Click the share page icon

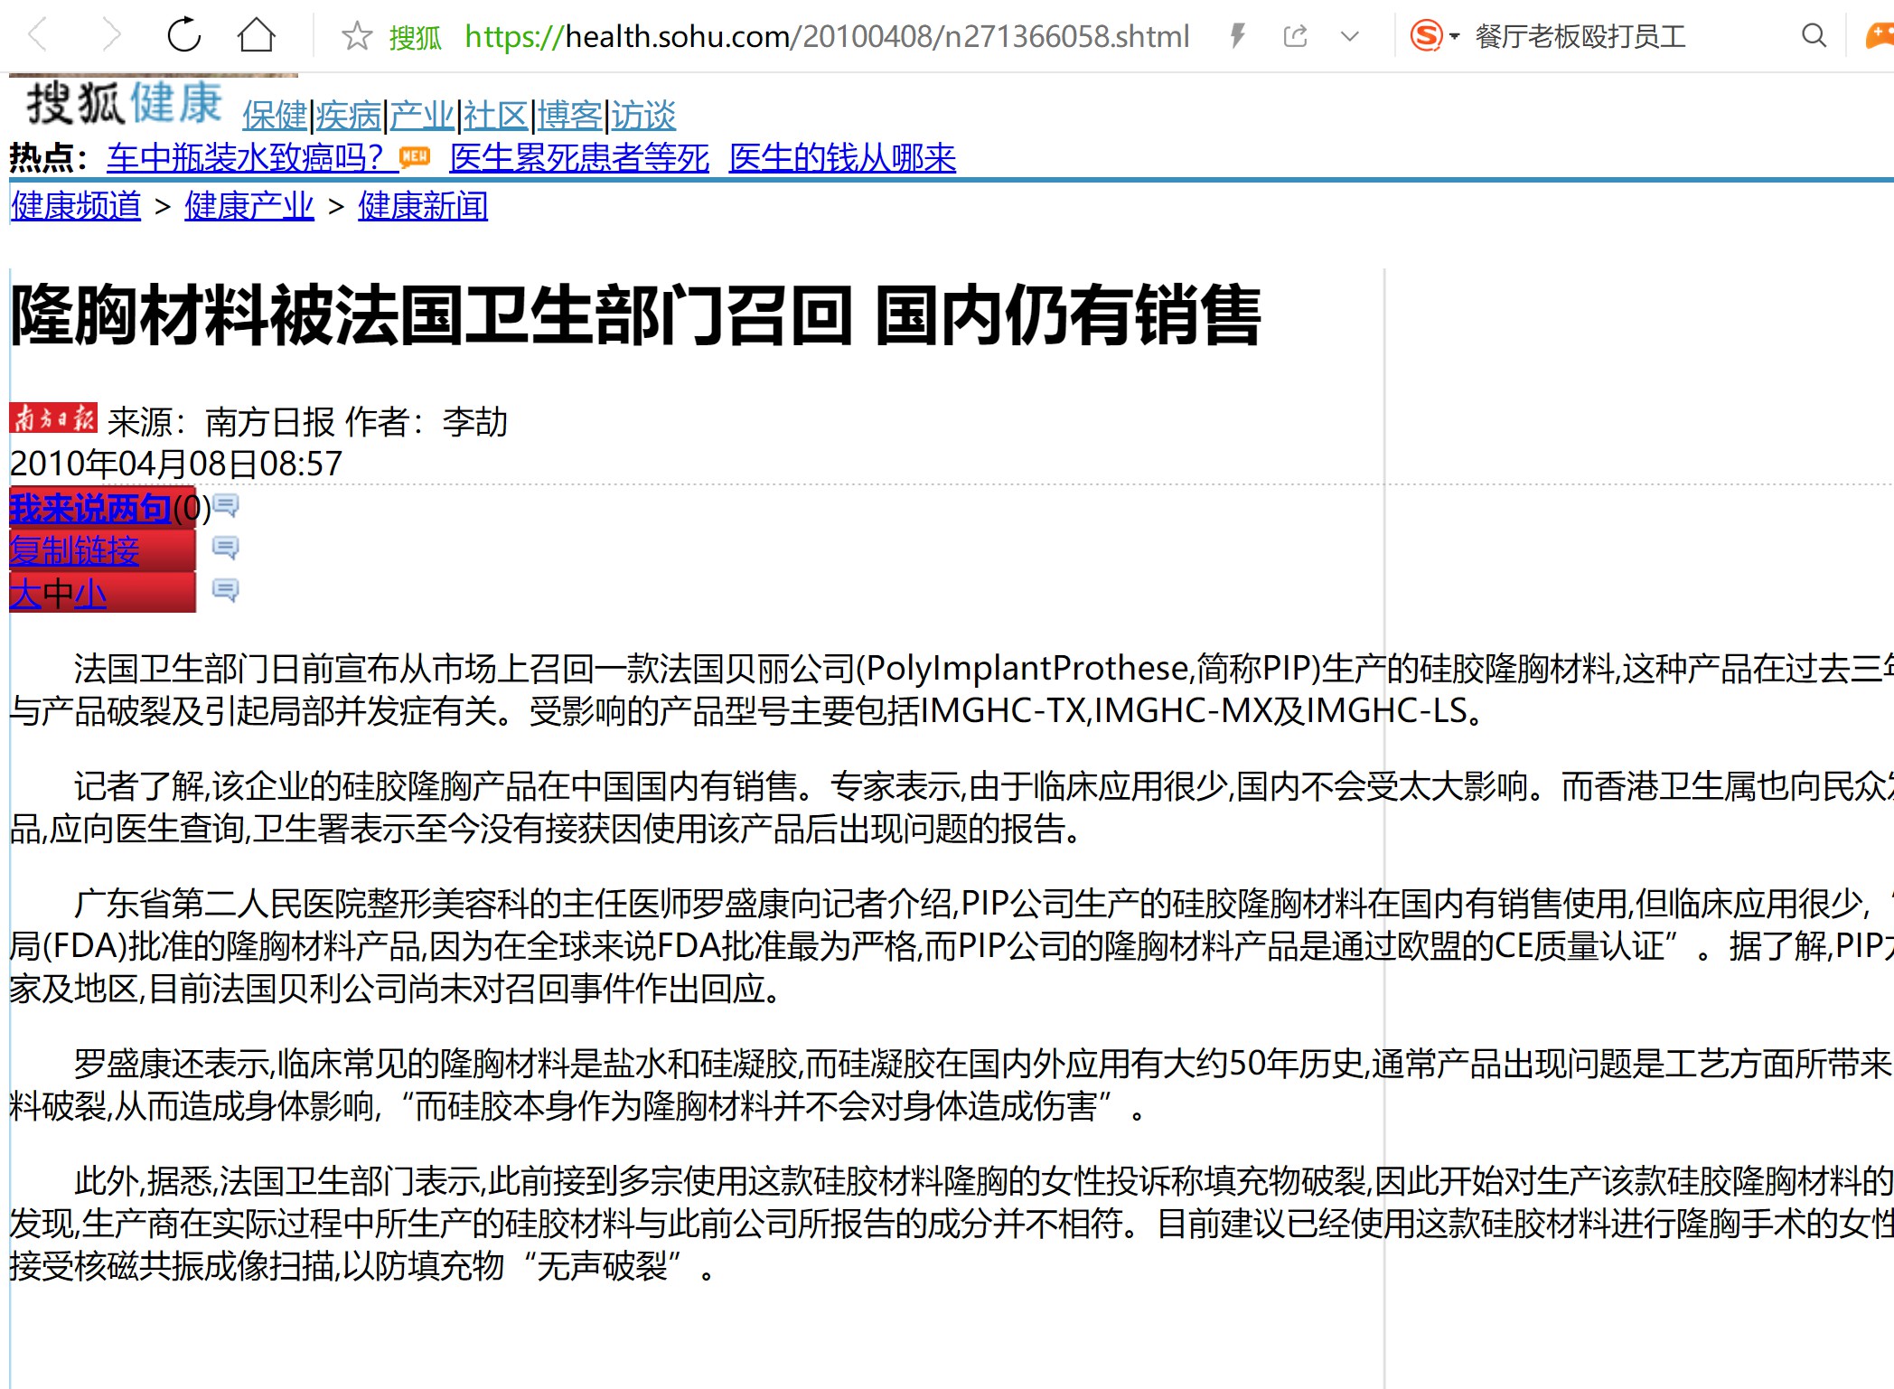(x=1296, y=36)
